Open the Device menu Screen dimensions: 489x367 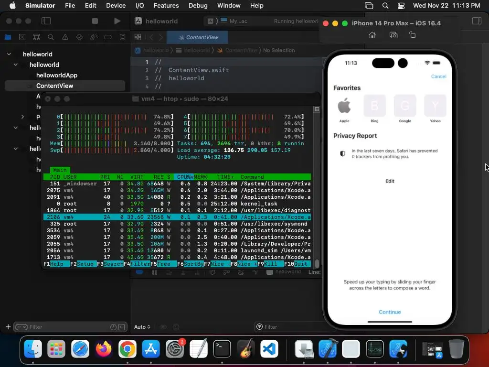(116, 5)
